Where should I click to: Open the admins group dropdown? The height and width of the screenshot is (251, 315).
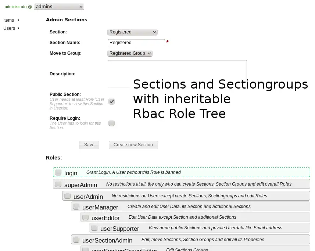59,7
